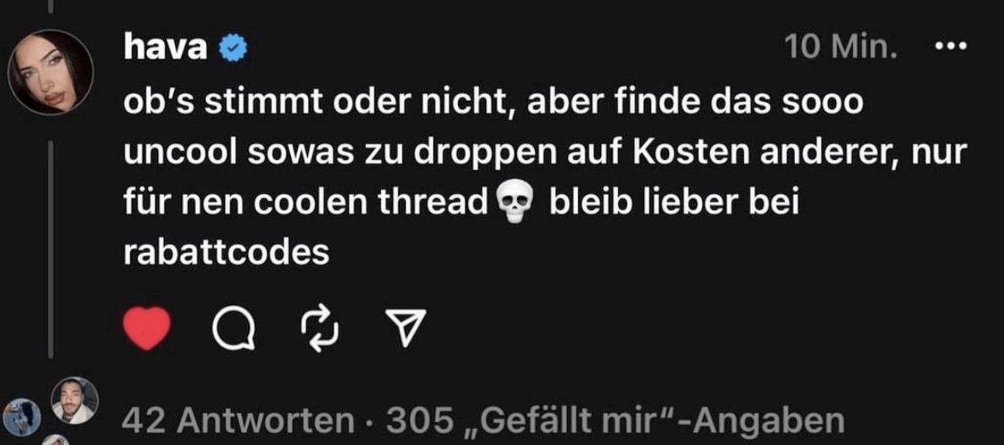1004x445 pixels.
Task: Share the post with the paper plane icon
Action: (x=408, y=329)
